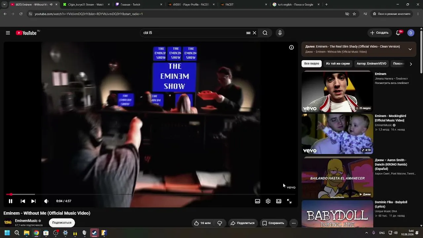423x238 pixels.
Task: Open the Windows Start menu
Action: [x=7, y=233]
